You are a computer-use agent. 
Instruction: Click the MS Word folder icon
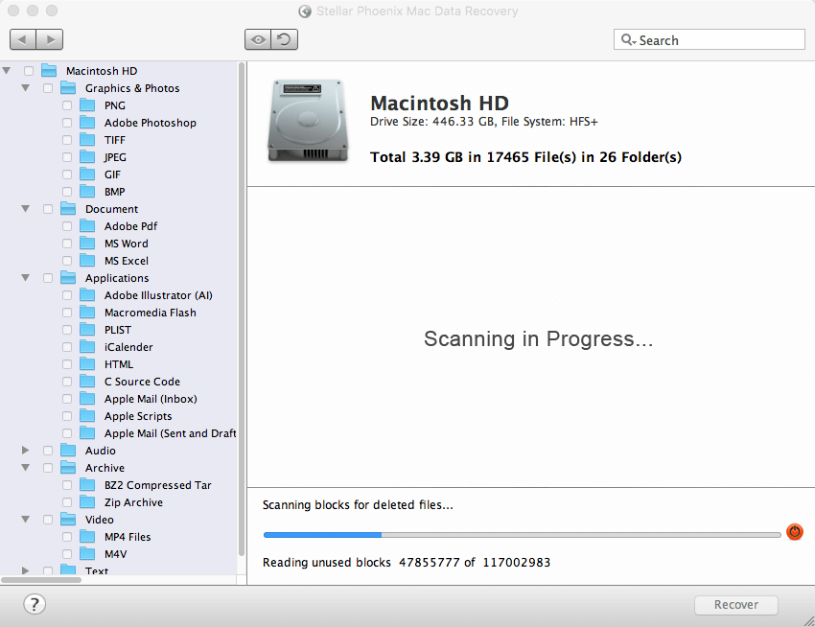(87, 244)
